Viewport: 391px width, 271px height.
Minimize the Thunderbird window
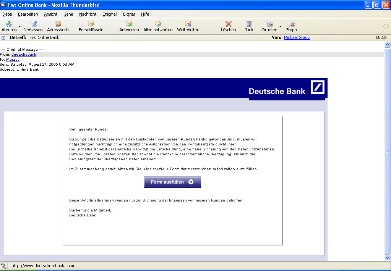coord(368,5)
